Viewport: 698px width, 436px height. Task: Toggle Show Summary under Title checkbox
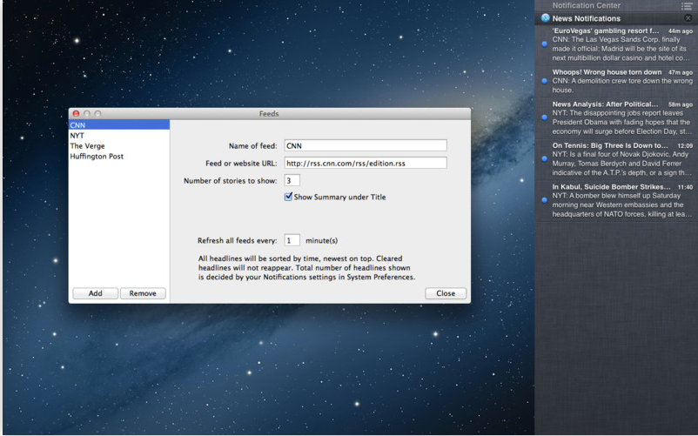click(x=289, y=197)
